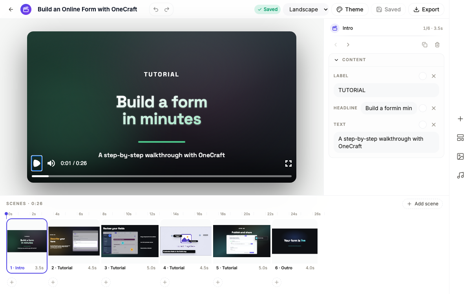Click the plus icon in right sidebar
The width and height of the screenshot is (471, 294).
(460, 119)
